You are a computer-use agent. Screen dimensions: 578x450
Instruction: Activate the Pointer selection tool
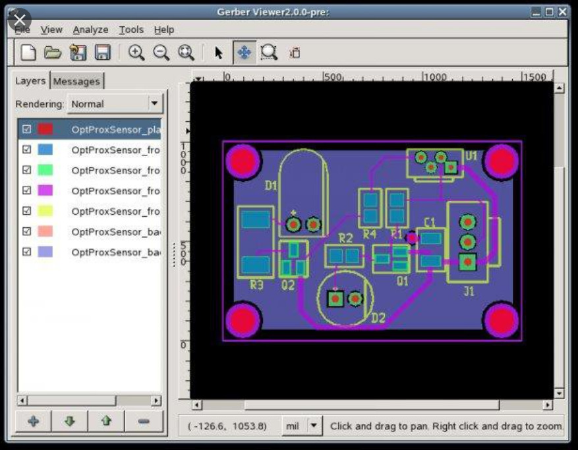pyautogui.click(x=217, y=53)
